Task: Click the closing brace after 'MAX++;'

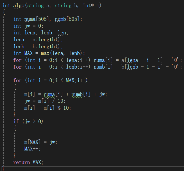Action: (x=14, y=155)
